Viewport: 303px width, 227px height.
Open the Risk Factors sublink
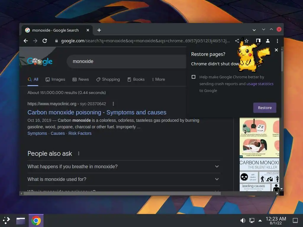coord(80,133)
